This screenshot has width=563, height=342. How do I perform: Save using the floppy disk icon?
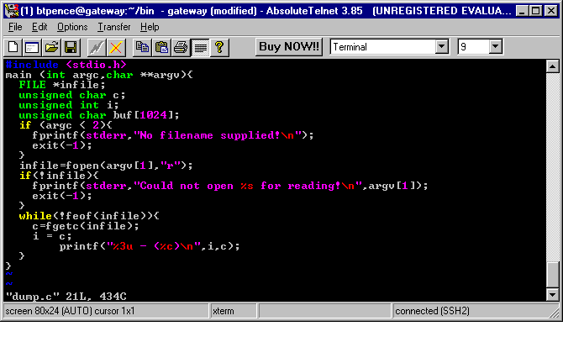point(71,47)
